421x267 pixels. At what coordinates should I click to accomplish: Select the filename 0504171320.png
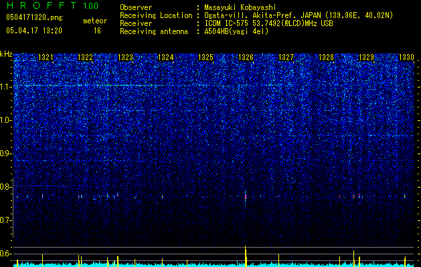pyautogui.click(x=34, y=17)
